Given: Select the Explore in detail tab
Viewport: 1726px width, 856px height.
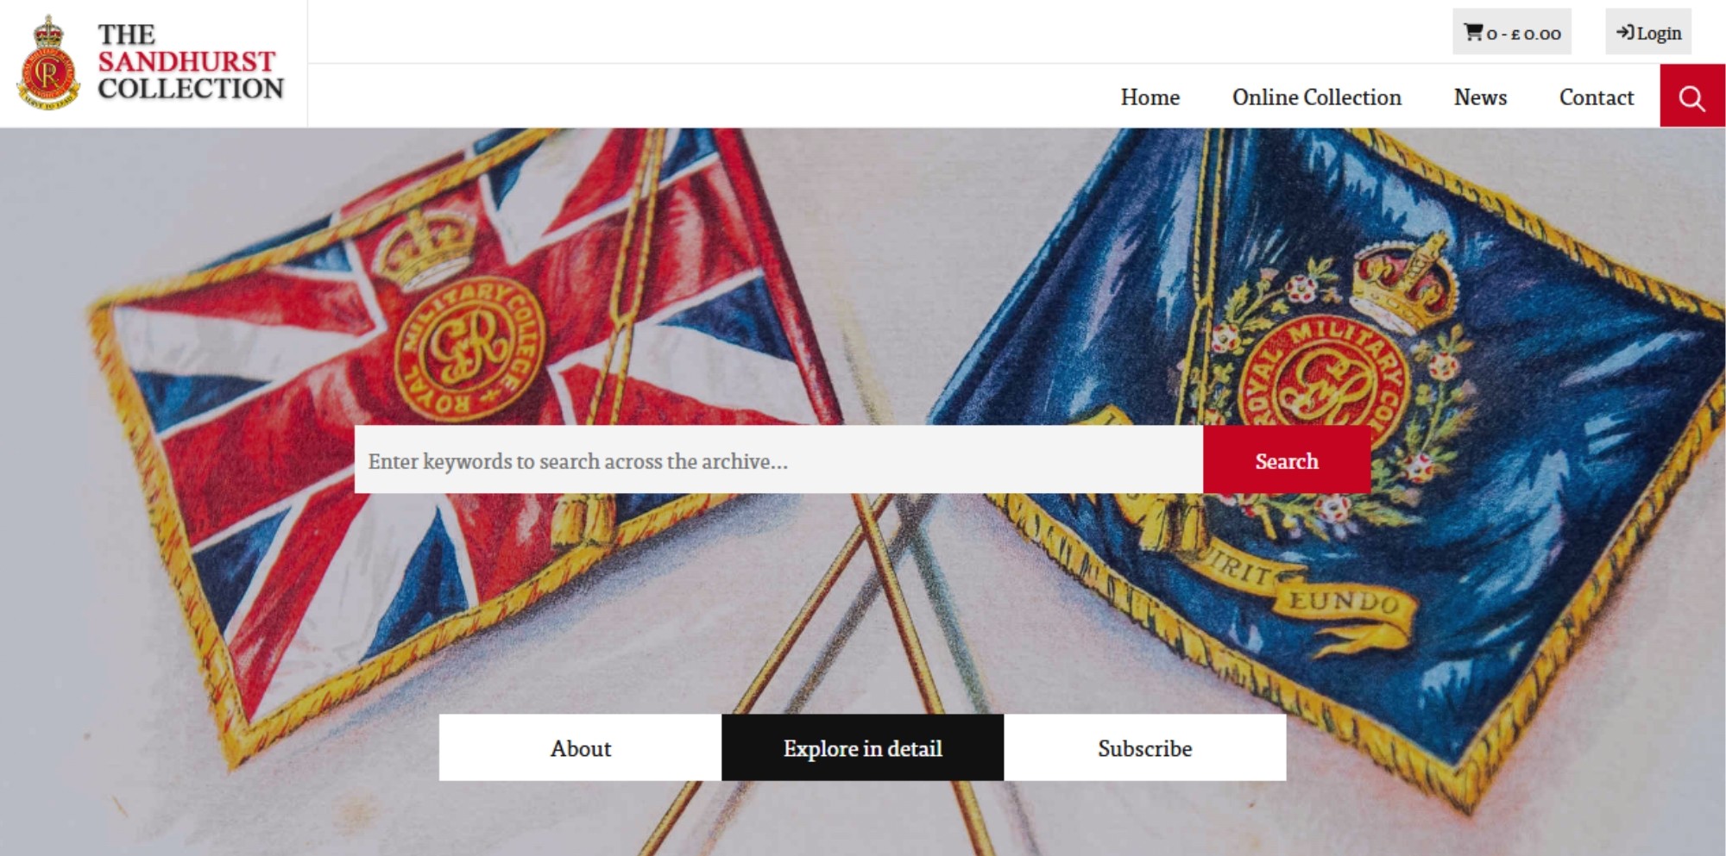Looking at the screenshot, I should (862, 747).
